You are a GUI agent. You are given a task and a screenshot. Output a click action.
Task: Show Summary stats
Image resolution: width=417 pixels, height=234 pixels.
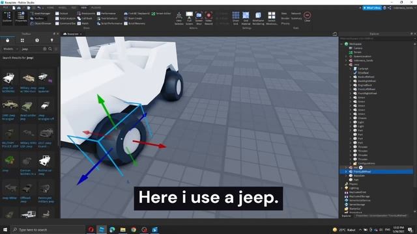tap(296, 18)
